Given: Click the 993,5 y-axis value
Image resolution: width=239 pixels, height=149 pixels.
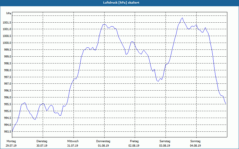Looking at the screenshot, I should tap(8, 132).
